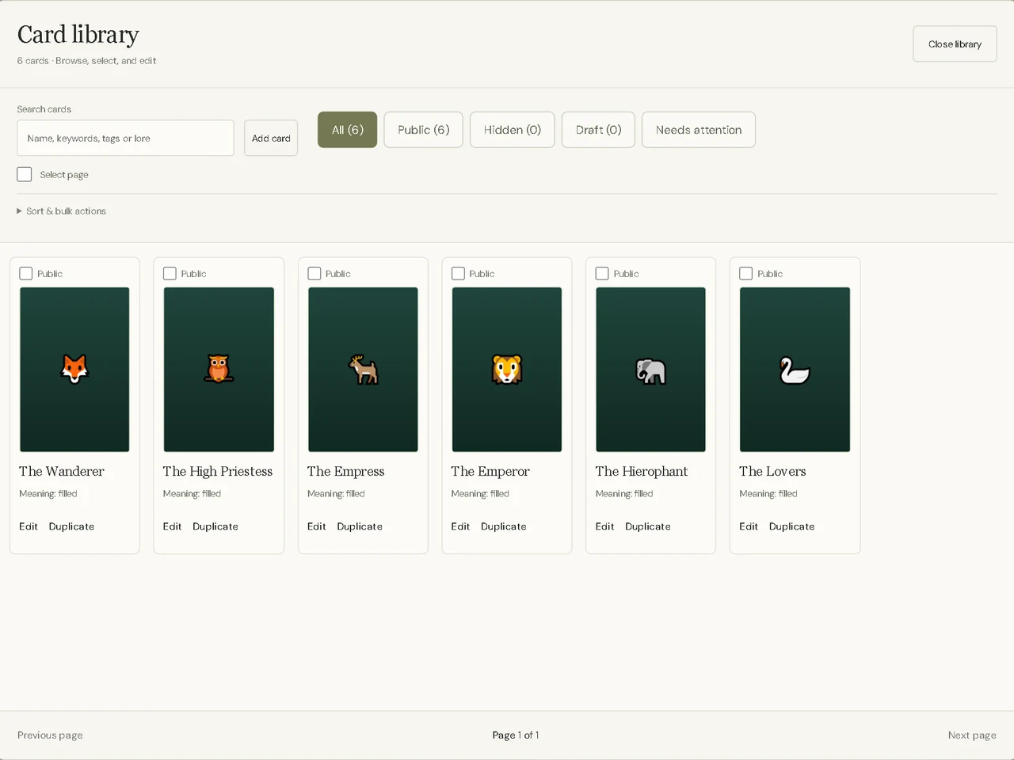Show Draft (0) cards
The width and height of the screenshot is (1014, 760).
tap(599, 130)
